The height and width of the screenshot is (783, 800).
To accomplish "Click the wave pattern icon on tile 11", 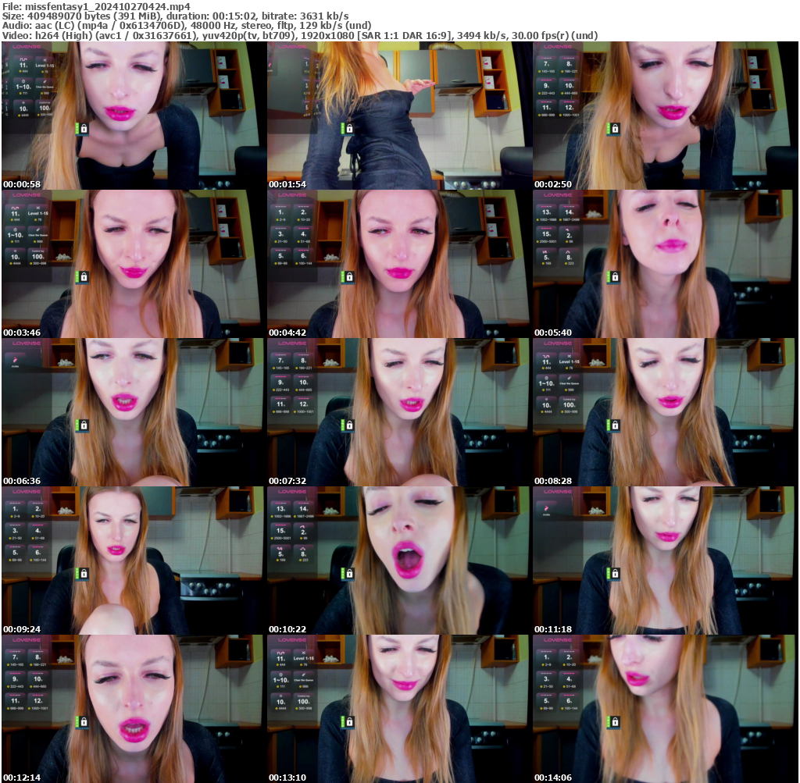I will [23, 58].
